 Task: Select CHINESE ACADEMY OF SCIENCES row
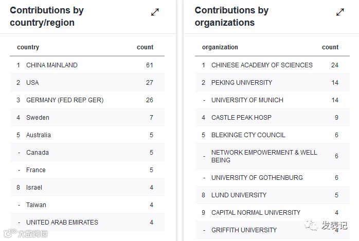(x=262, y=65)
